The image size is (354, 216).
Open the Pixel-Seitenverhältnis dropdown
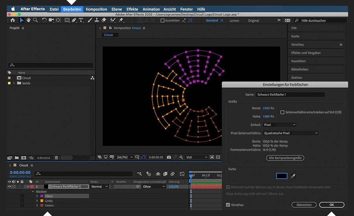[290, 133]
